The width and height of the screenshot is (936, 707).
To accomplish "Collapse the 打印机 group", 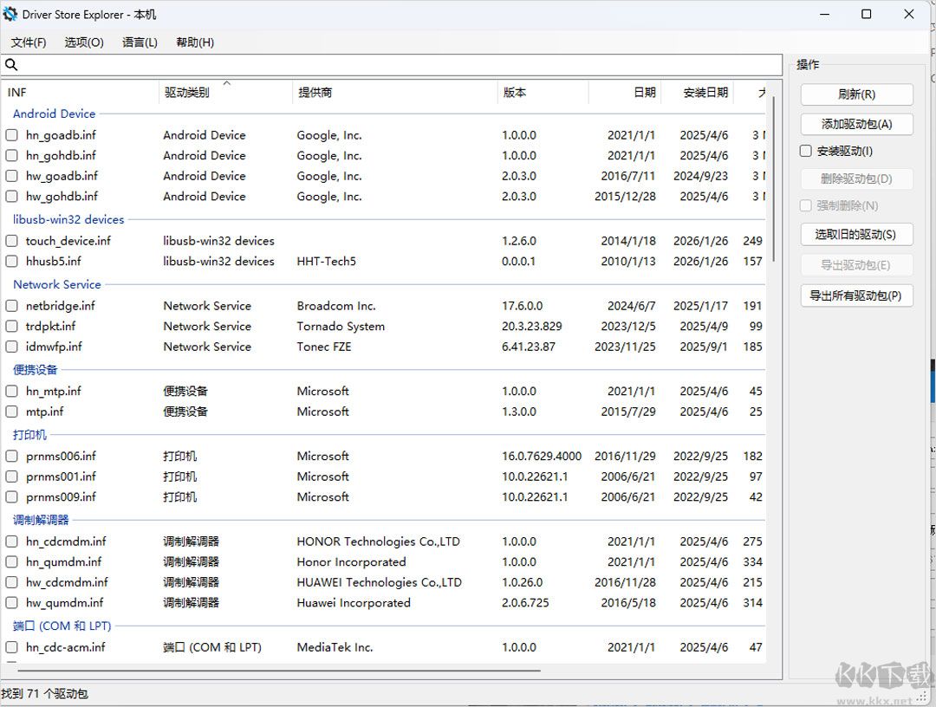I will coord(29,434).
